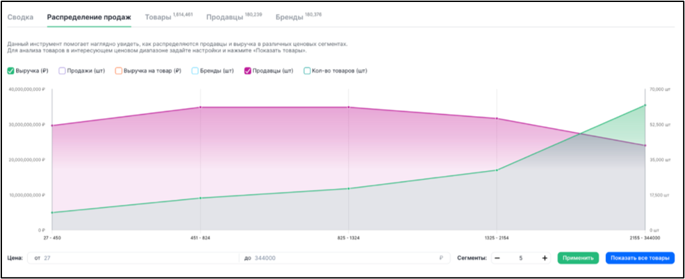Click the green revenue point at 2155 - 344000
The height and width of the screenshot is (279, 685).
[645, 105]
